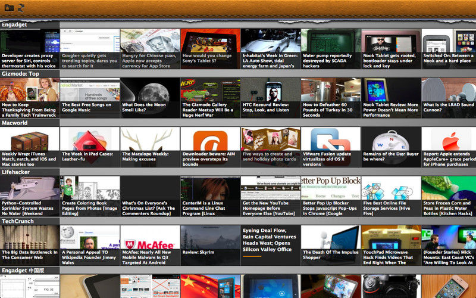Open What Is the LRAD Sound Cannon article
This screenshot has height=298, width=476.
[x=449, y=98]
